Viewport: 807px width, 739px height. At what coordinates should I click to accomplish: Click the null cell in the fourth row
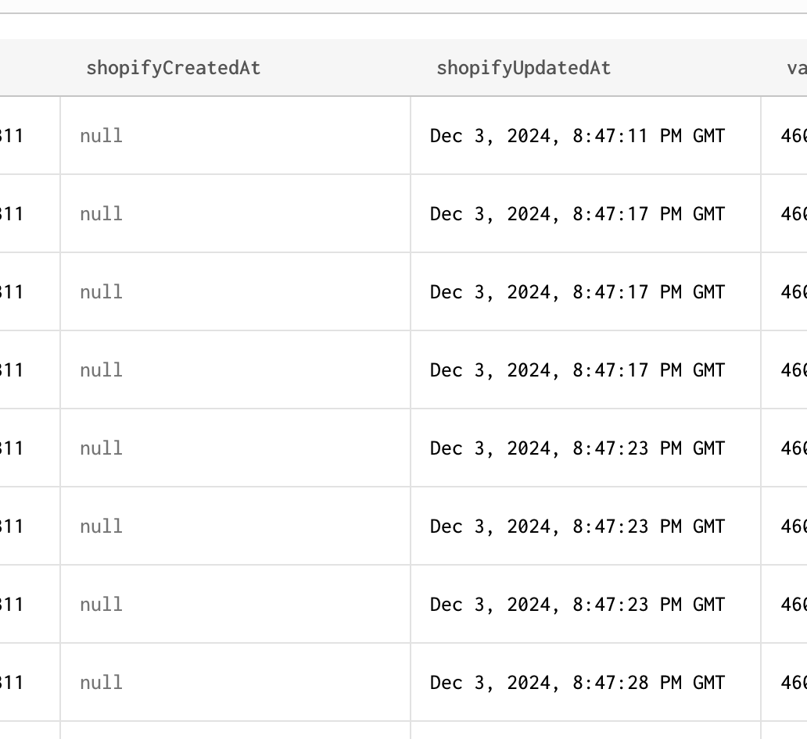tap(101, 369)
